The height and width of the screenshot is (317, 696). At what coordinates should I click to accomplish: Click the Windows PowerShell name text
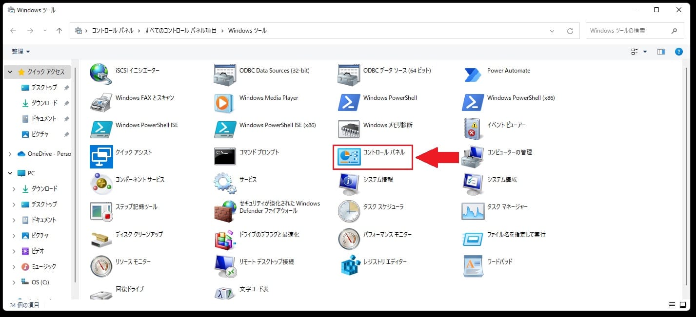point(390,98)
